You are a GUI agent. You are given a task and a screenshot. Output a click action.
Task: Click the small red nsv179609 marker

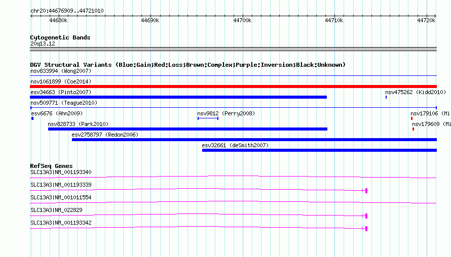pyautogui.click(x=413, y=129)
